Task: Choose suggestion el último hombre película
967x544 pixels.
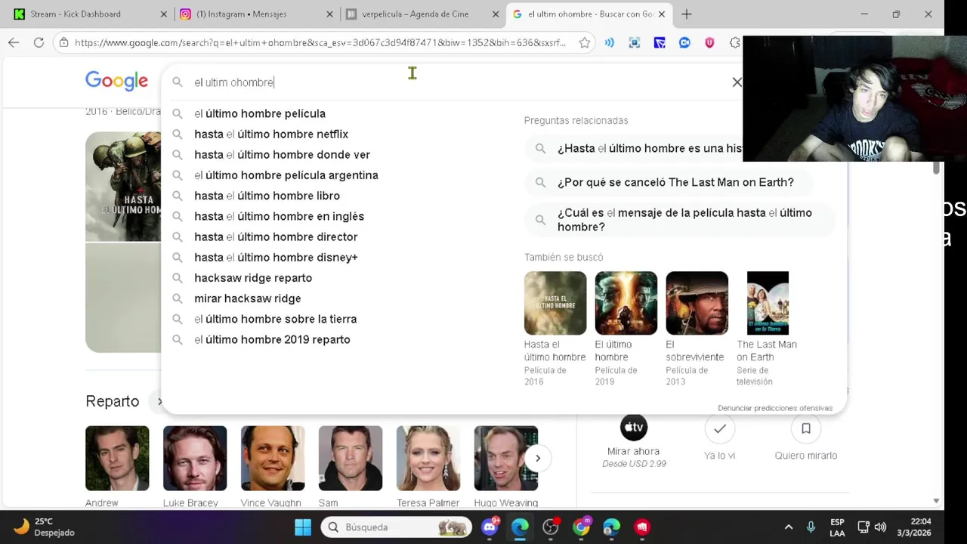Action: click(259, 113)
